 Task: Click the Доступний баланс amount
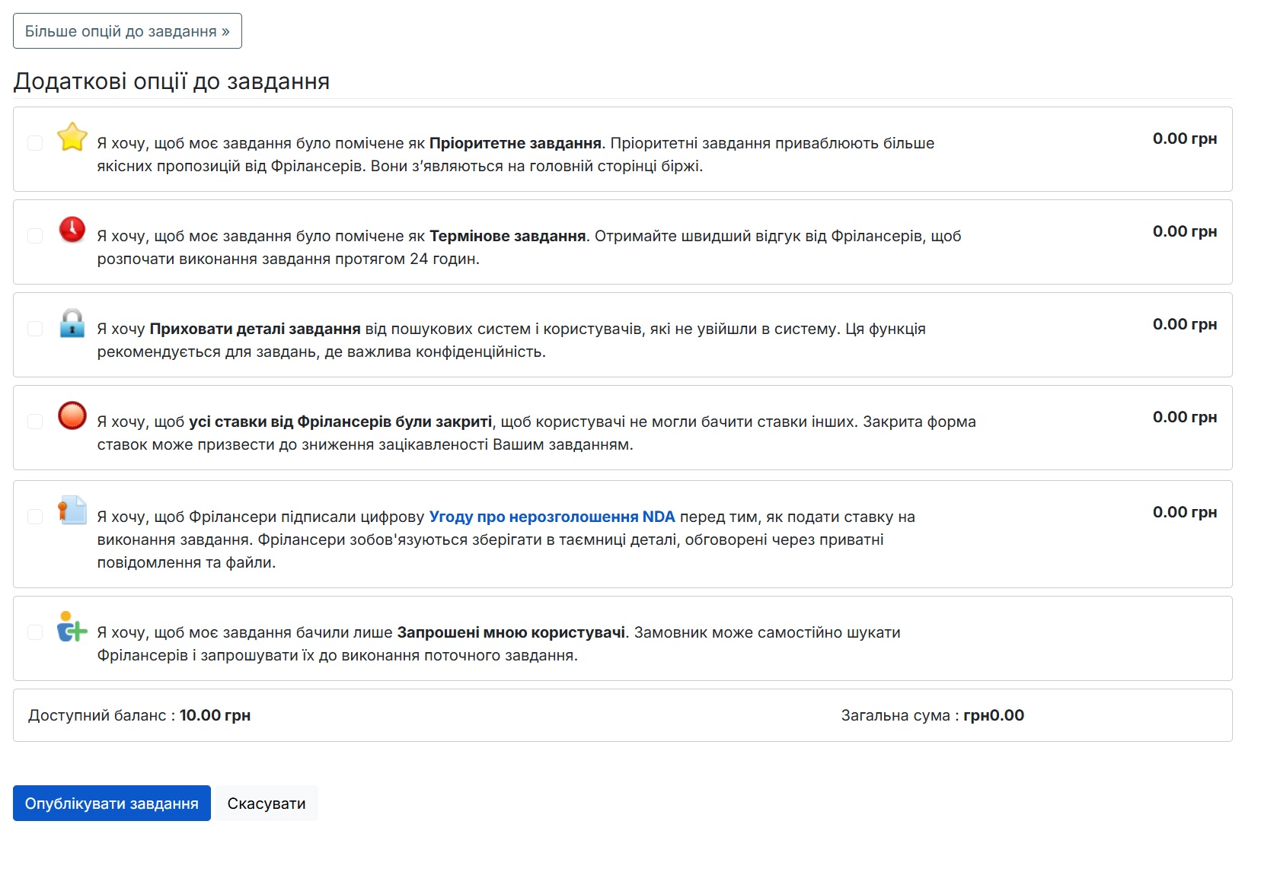215,715
